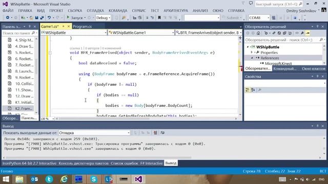Click Clear All icon in Output panel
328x184 pixels.
tap(155, 133)
